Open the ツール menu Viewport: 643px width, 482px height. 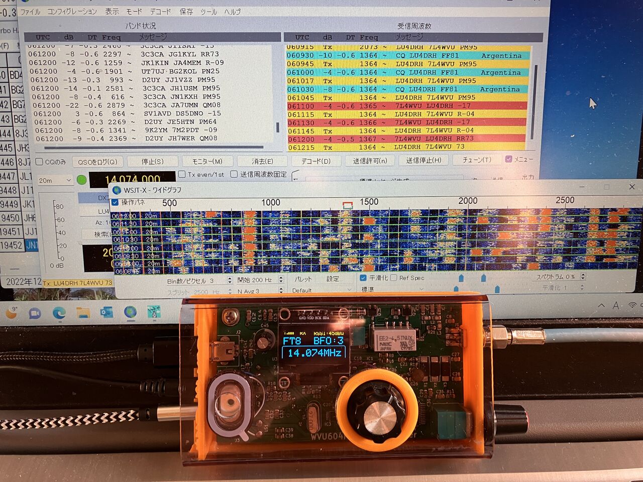208,12
